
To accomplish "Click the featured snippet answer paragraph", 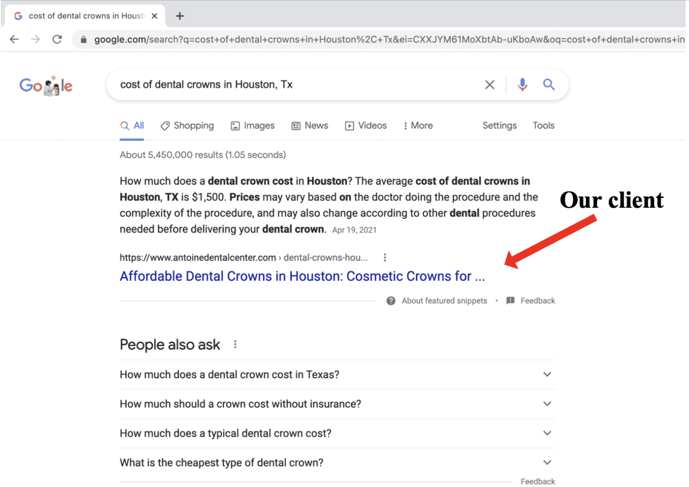I will point(329,205).
